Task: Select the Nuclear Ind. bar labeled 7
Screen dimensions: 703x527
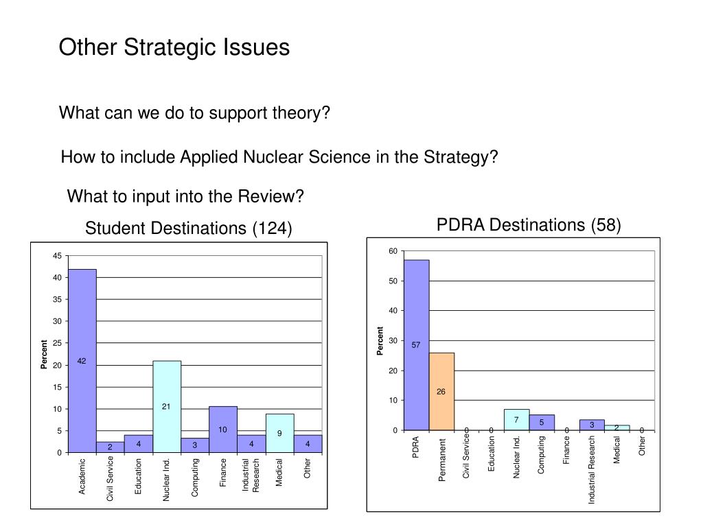Action: tap(516, 420)
